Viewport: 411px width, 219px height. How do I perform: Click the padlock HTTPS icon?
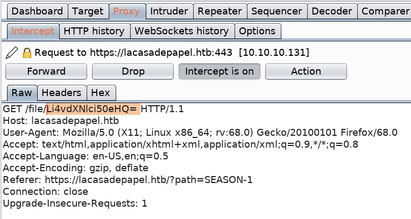(x=27, y=53)
